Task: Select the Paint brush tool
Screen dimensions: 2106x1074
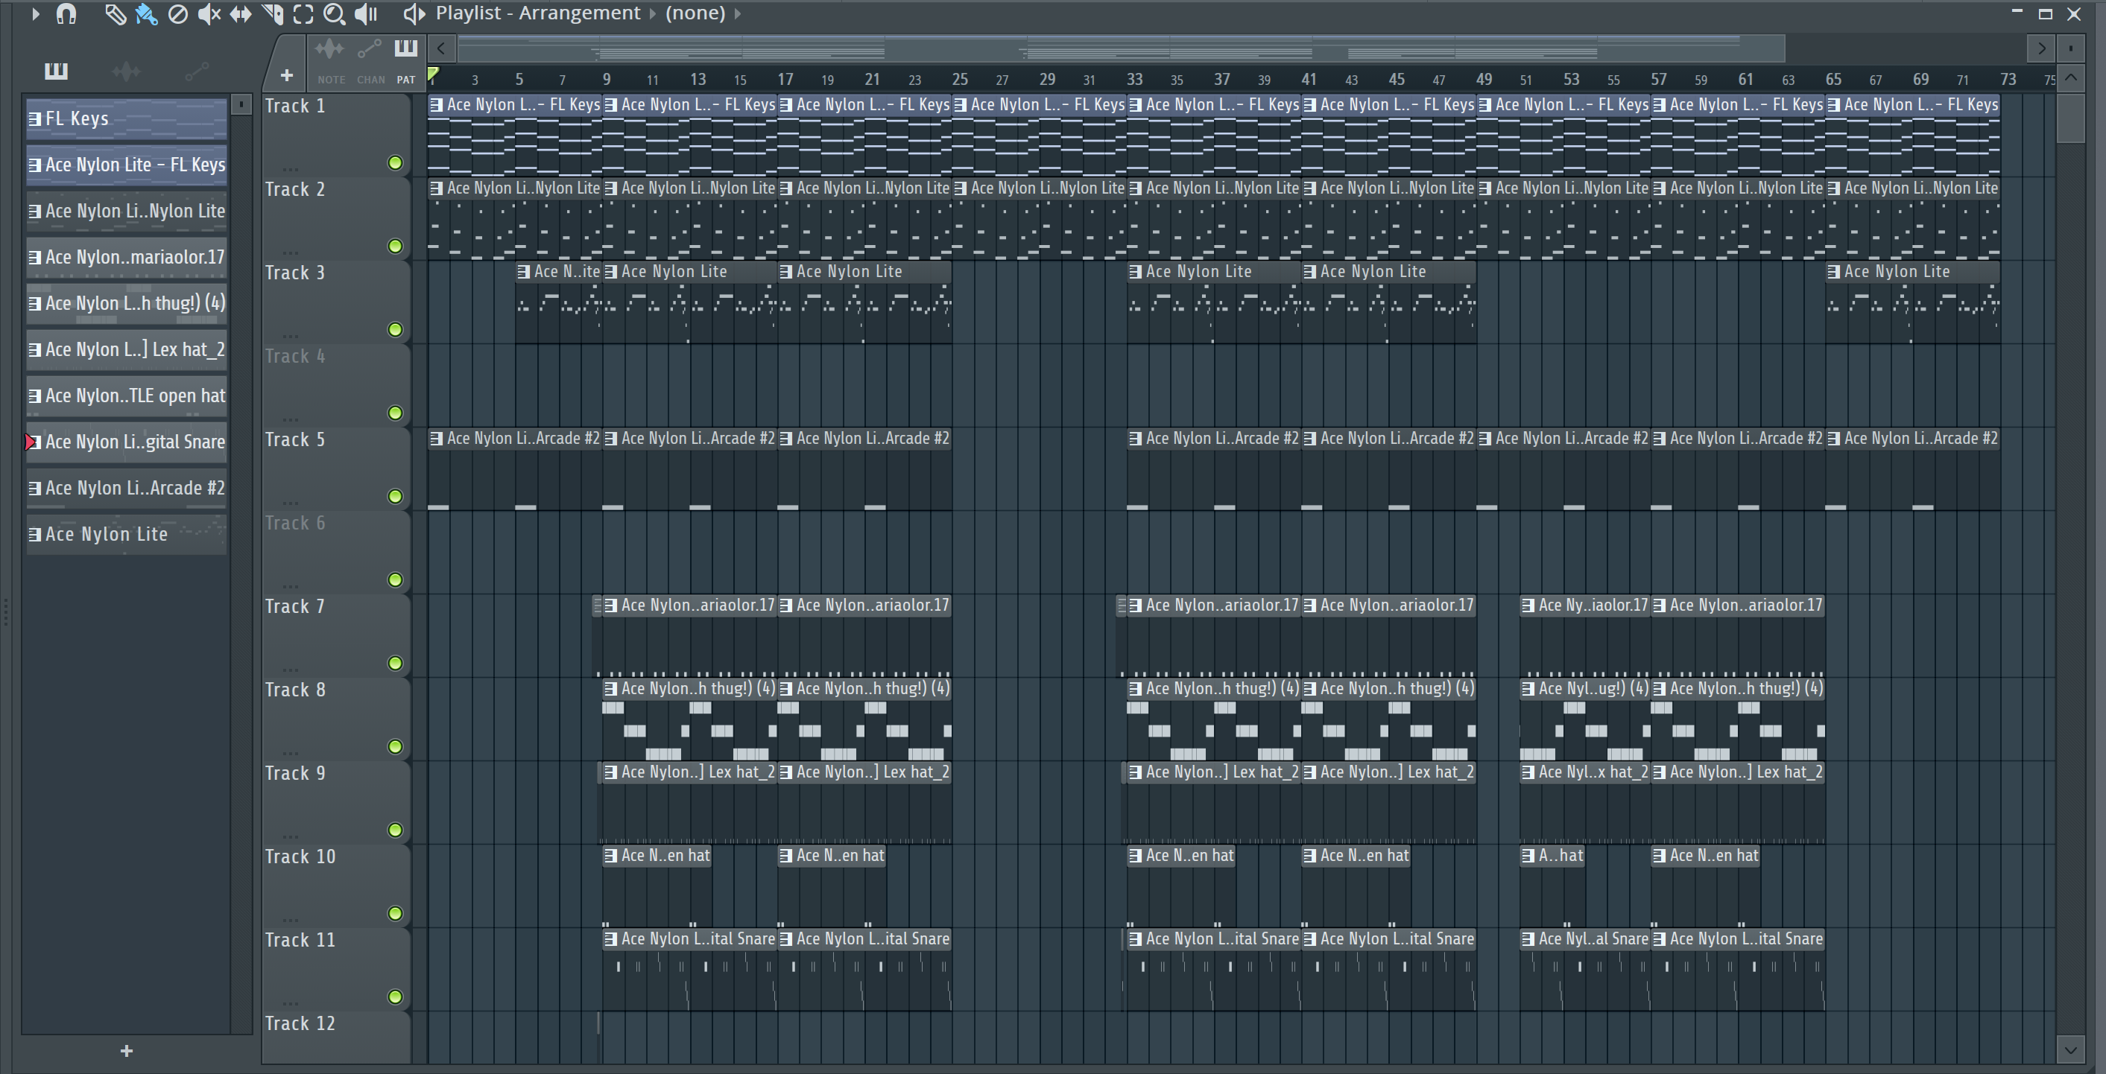Action: coord(146,13)
